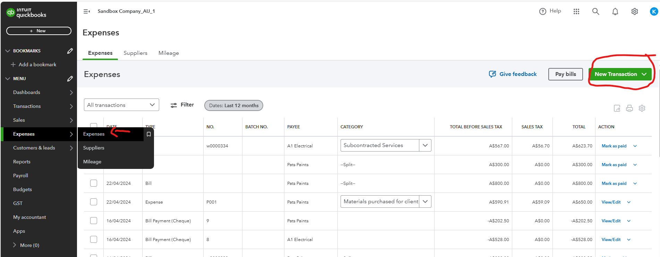The image size is (660, 257).
Task: Collapse the sidebar navigation menu icon
Action: pyautogui.click(x=87, y=11)
